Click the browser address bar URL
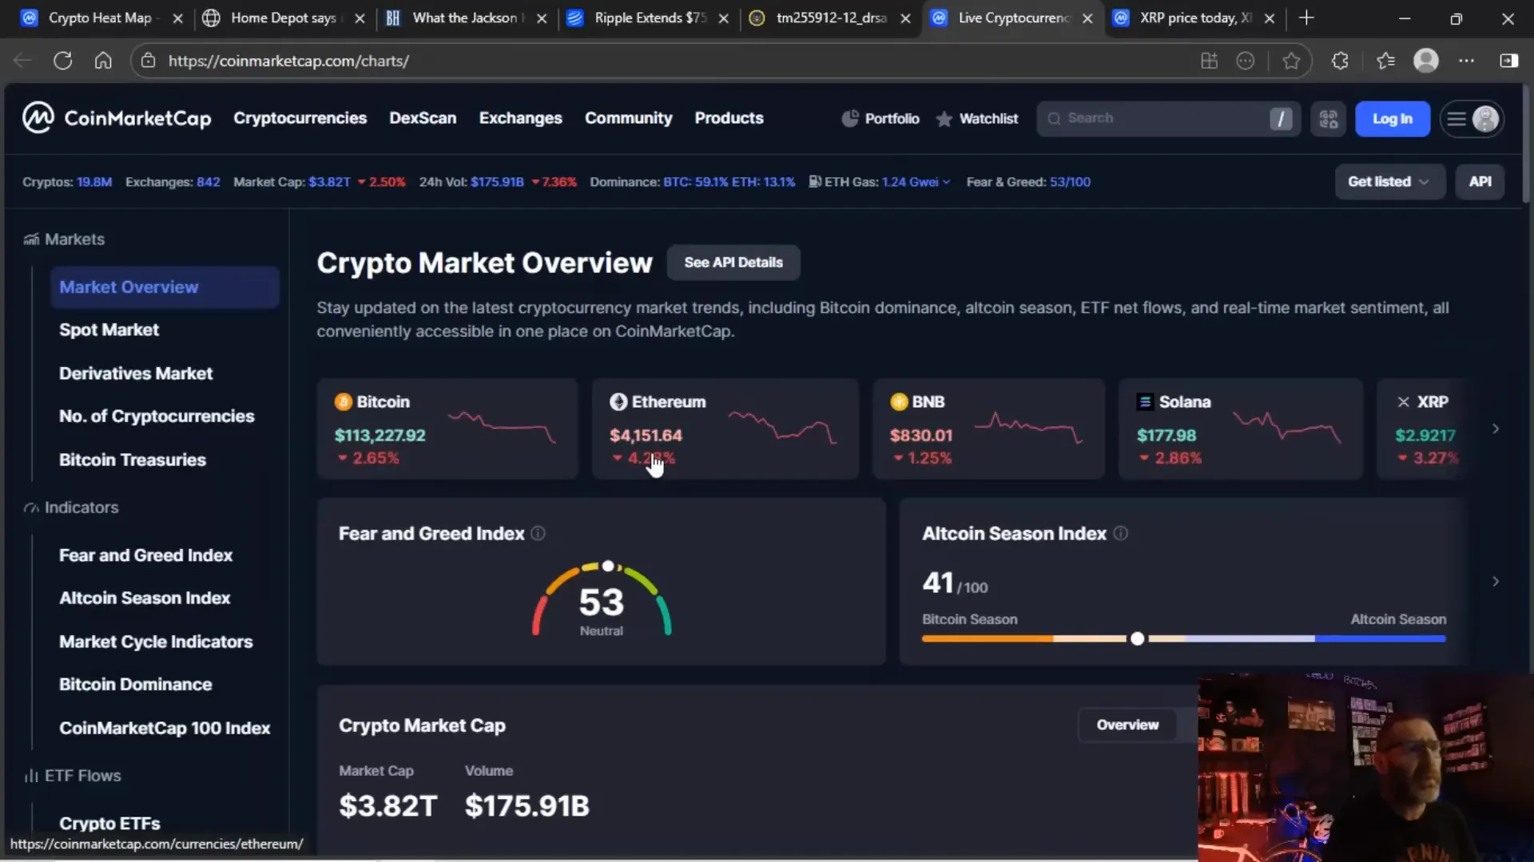 click(288, 61)
